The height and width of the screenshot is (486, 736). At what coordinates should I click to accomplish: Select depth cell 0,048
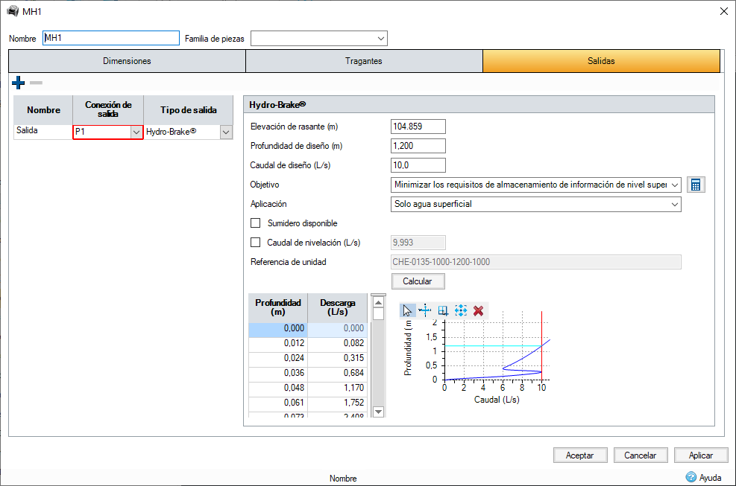point(278,388)
